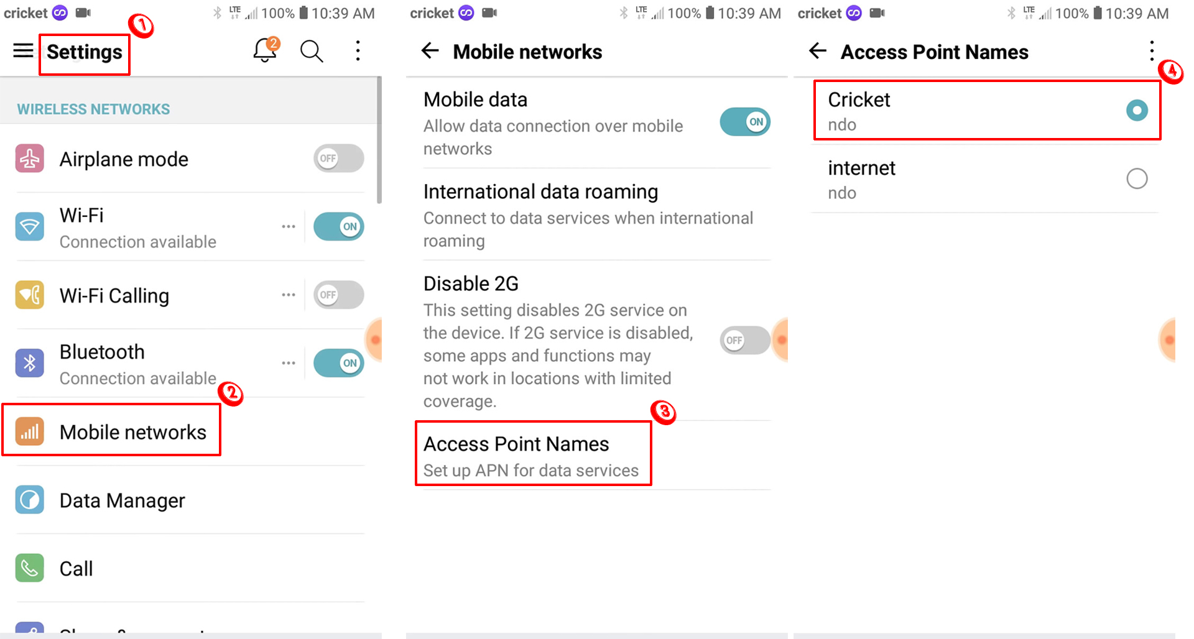This screenshot has width=1194, height=639.
Task: Open Bluetooth additional options ellipsis
Action: [288, 362]
